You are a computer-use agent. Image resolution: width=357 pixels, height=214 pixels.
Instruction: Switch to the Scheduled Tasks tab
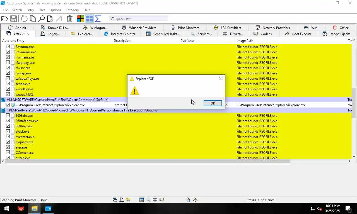163,34
